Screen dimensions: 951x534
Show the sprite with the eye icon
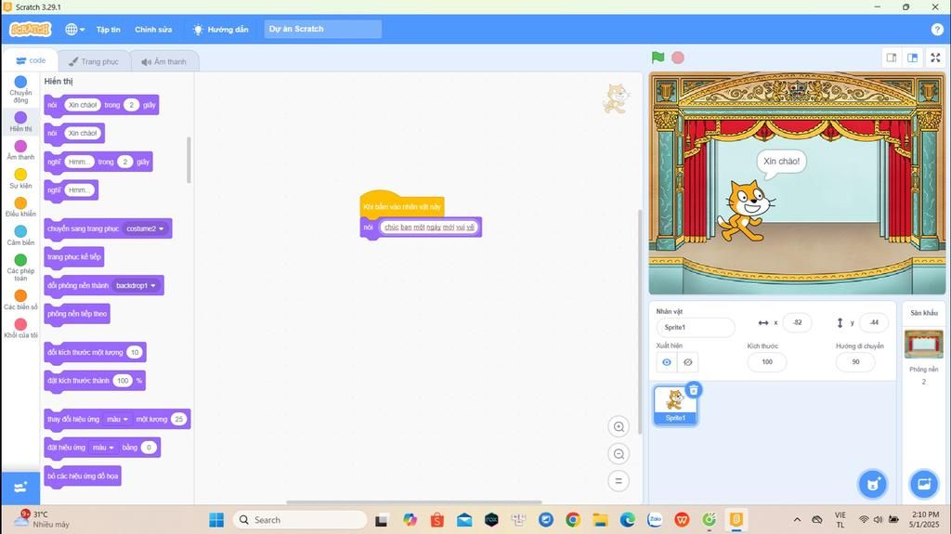tap(667, 362)
